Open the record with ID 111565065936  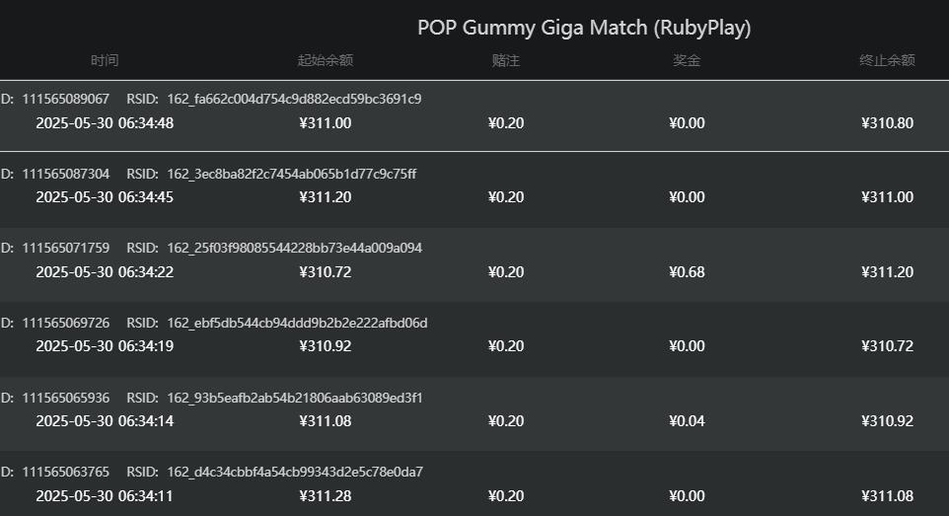pos(65,398)
